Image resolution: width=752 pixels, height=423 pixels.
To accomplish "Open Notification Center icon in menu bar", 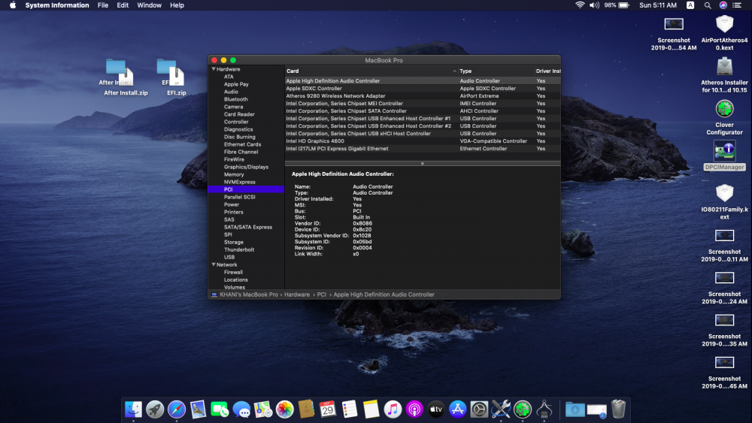I will (737, 5).
